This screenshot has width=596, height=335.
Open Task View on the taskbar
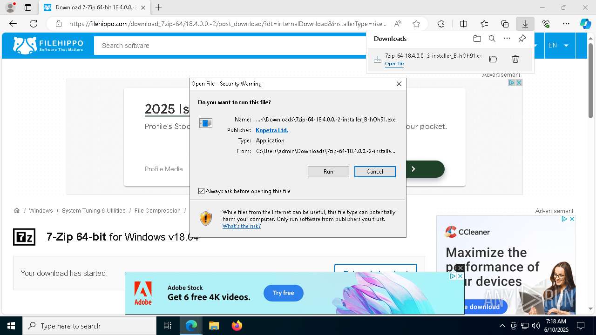pos(168,326)
